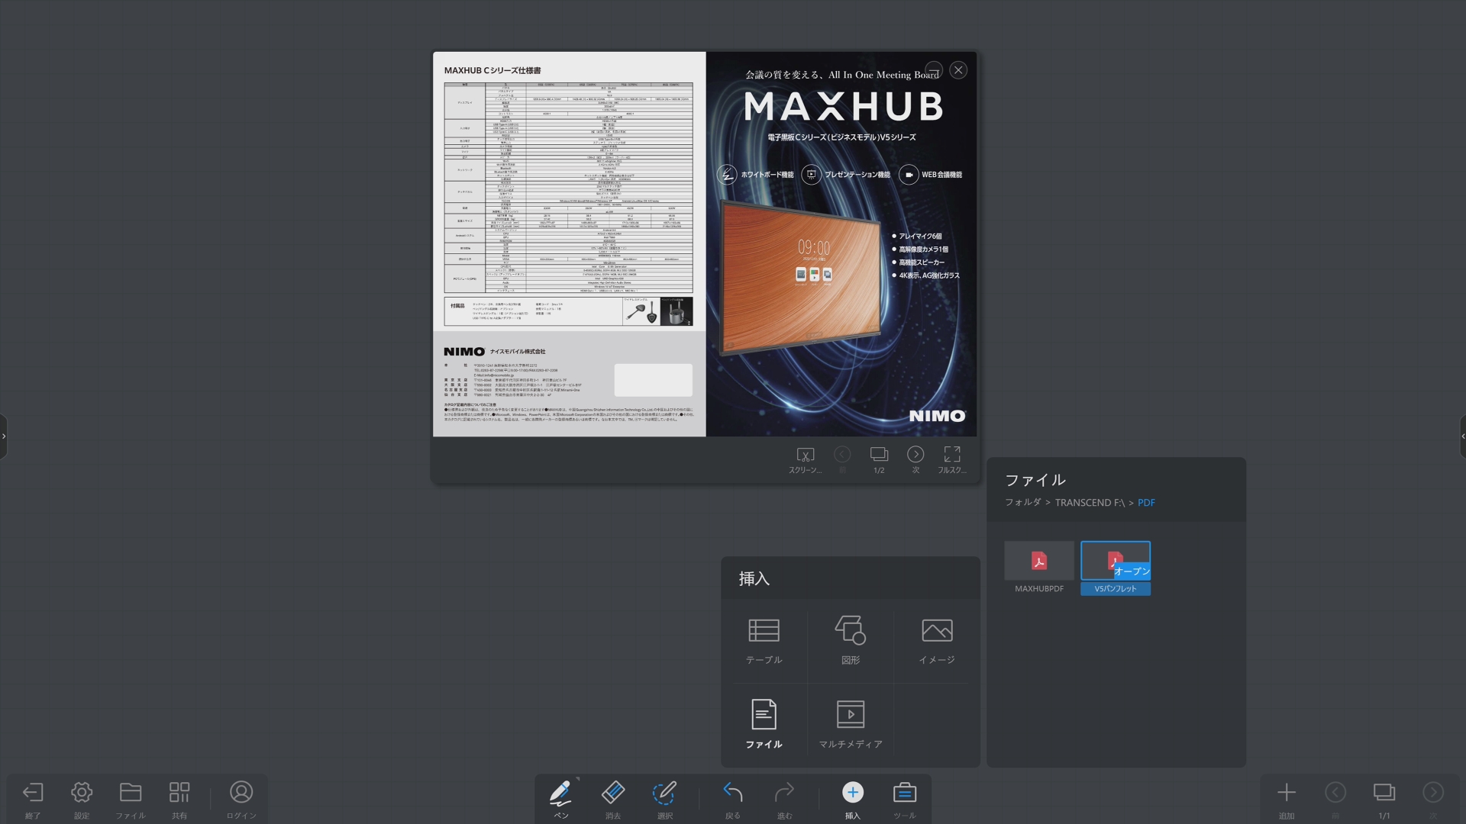
Task: Select MAXHUBPDF file
Action: pyautogui.click(x=1039, y=568)
